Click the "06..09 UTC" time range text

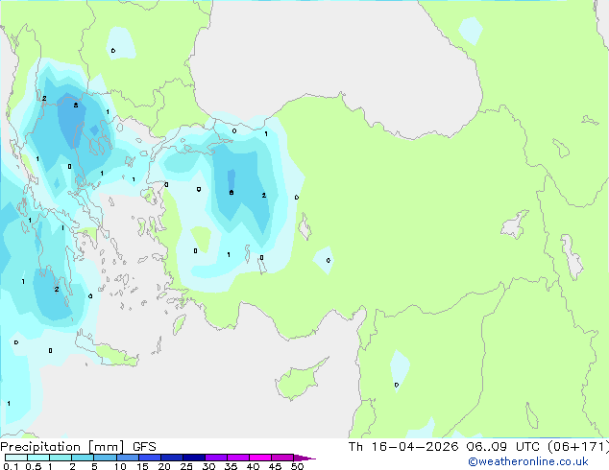[x=502, y=447]
